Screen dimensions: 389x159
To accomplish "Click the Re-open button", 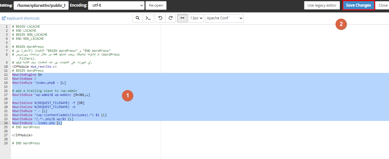I will click(156, 5).
